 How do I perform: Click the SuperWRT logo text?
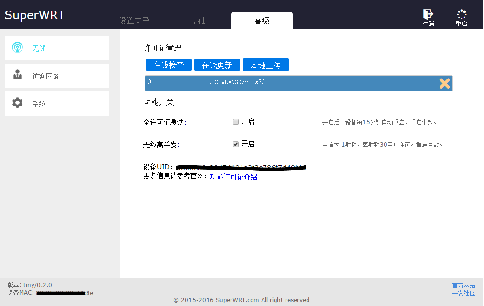click(x=35, y=15)
